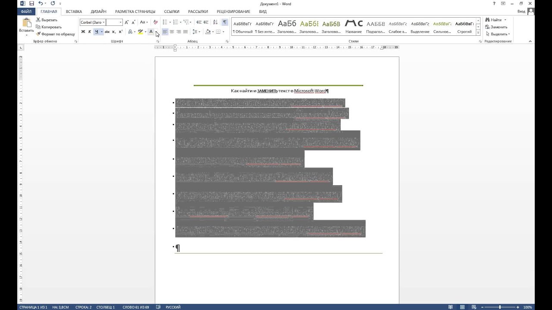Decrease font size with the shrink font icon
552x310 pixels.
click(134, 22)
